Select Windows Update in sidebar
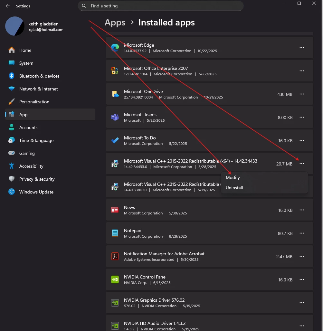The width and height of the screenshot is (323, 331). (50, 192)
